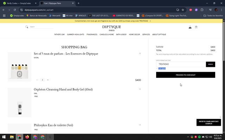This screenshot has width=225, height=140.
Task: Show hidden system tray icons
Action: 188,137
